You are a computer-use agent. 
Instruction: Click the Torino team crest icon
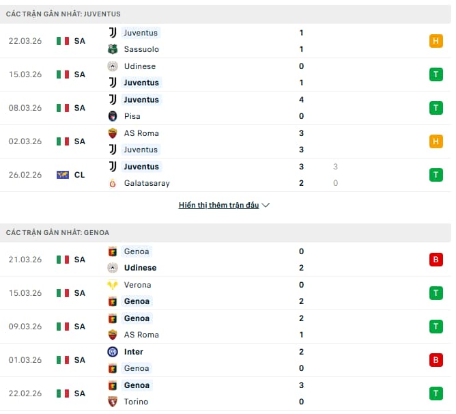pos(113,402)
